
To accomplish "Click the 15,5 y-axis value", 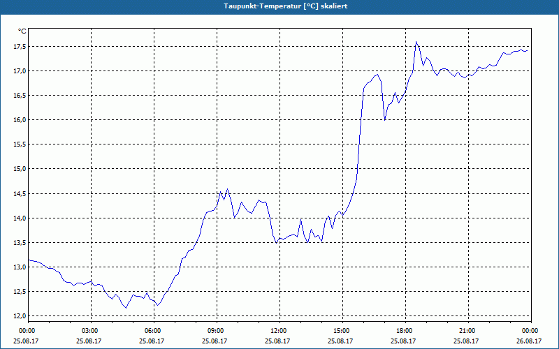I will (20, 144).
